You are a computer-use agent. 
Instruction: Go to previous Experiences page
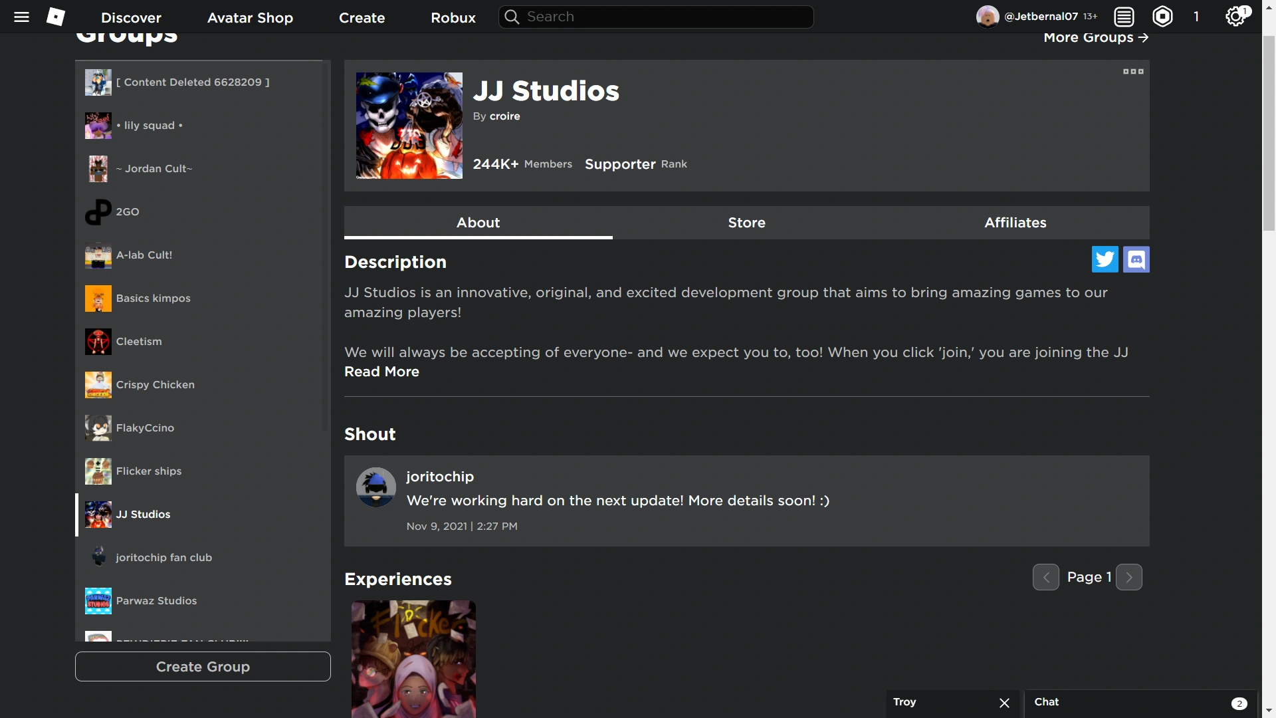click(1045, 578)
